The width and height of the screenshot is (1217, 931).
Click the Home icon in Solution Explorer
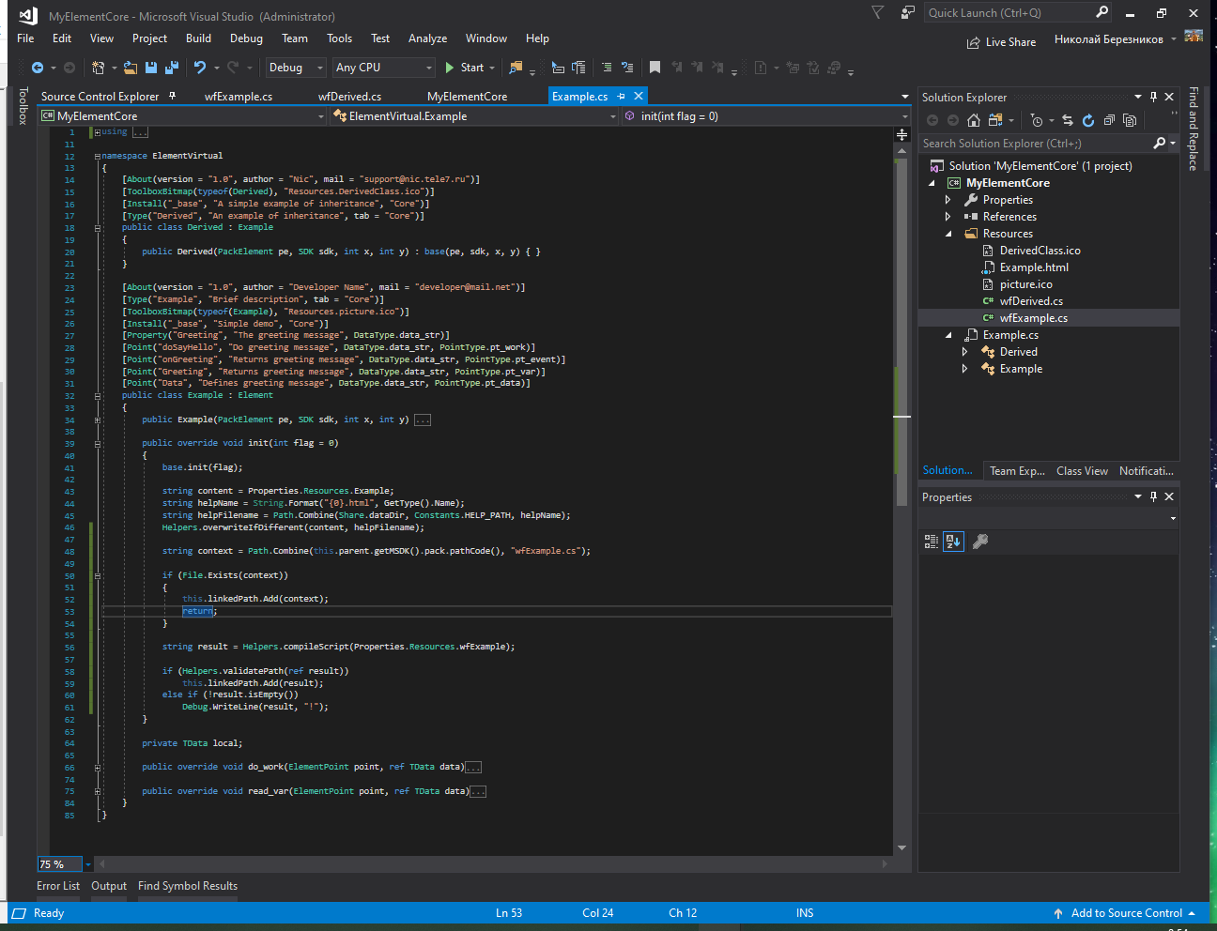[x=974, y=120]
